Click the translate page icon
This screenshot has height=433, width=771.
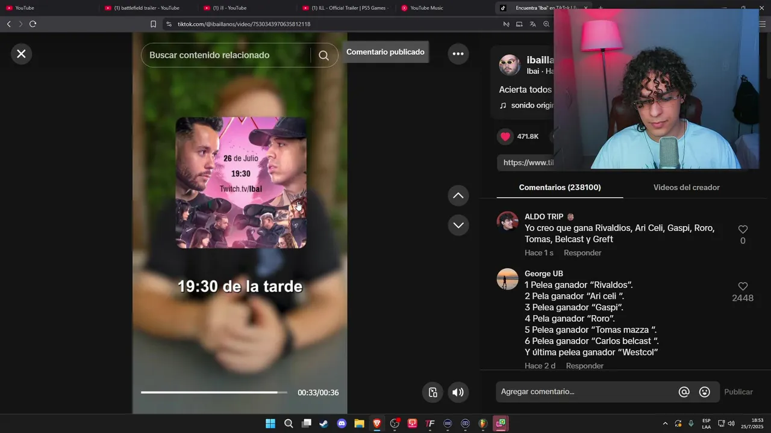coord(532,24)
